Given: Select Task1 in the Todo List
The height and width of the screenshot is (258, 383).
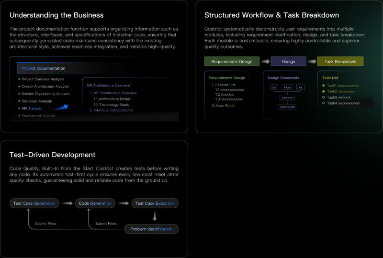Looking at the screenshot, I should [x=343, y=86].
